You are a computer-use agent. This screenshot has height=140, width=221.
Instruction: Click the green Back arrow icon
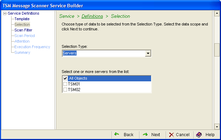116,134
